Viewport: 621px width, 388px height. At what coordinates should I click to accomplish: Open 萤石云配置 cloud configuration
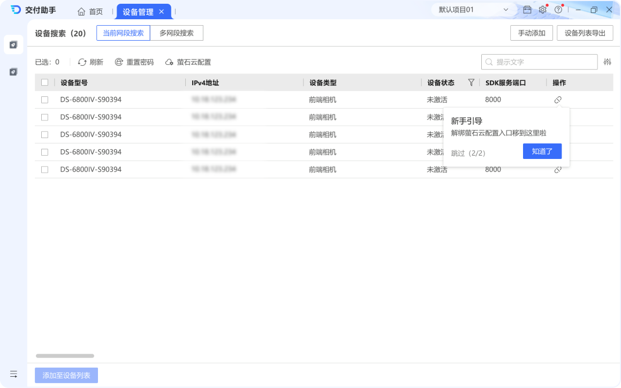click(x=188, y=62)
